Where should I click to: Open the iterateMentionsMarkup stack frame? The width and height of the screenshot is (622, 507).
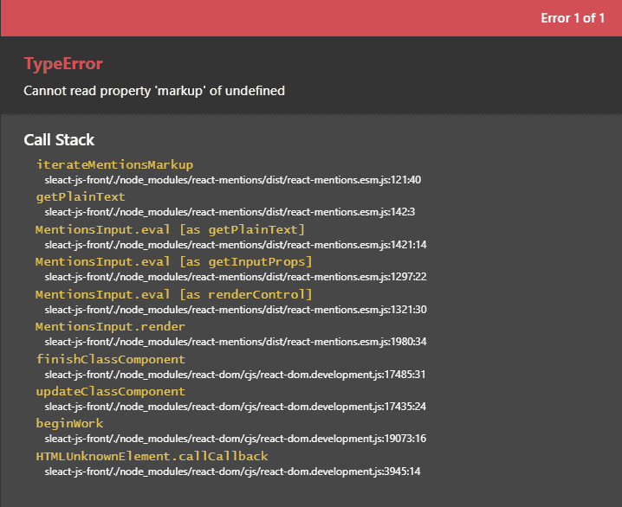(x=114, y=164)
